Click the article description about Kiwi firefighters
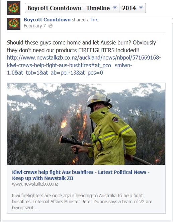 pyautogui.click(x=82, y=202)
